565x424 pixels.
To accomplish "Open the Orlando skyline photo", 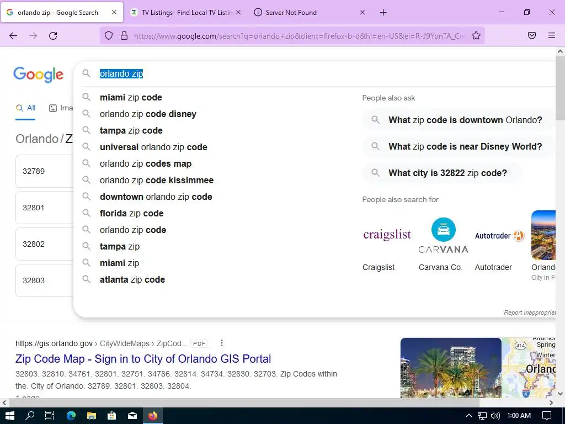I will pyautogui.click(x=451, y=368).
